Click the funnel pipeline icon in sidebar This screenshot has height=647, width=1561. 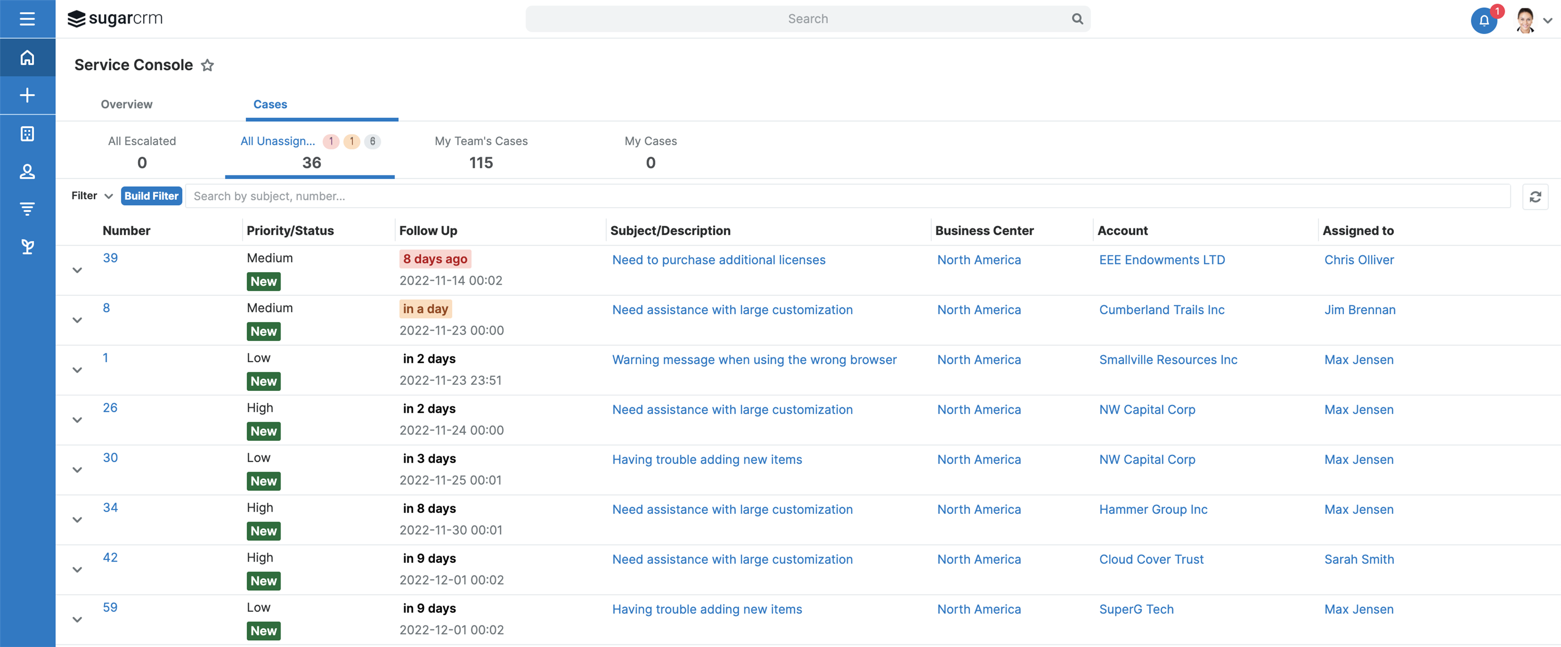27,209
